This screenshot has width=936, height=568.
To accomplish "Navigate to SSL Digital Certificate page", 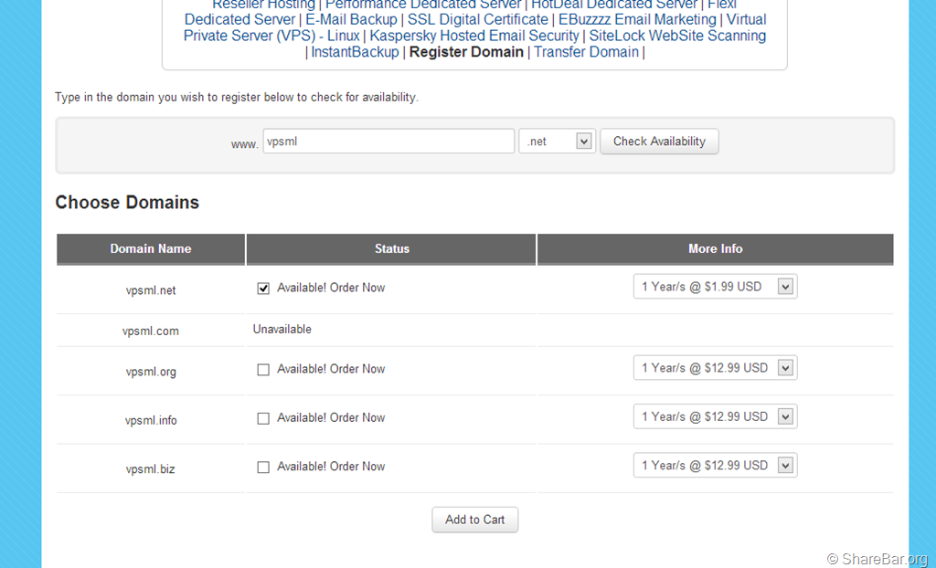I will coord(478,19).
